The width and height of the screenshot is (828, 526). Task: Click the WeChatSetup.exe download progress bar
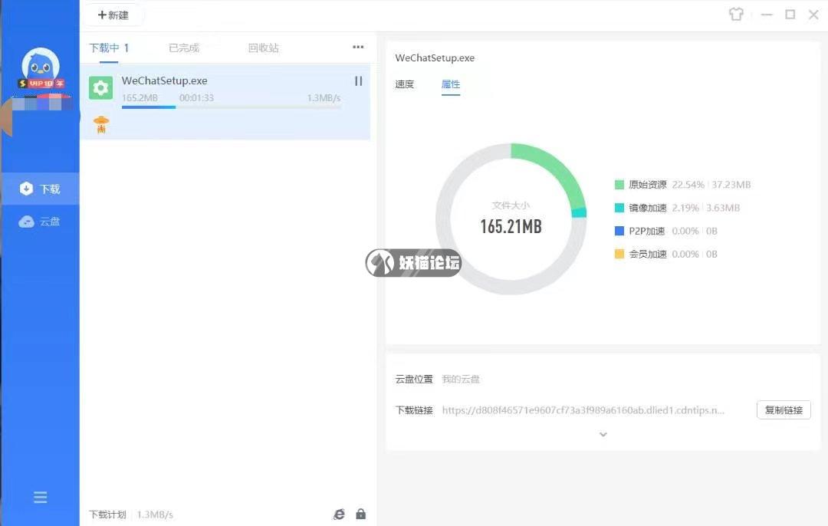232,107
